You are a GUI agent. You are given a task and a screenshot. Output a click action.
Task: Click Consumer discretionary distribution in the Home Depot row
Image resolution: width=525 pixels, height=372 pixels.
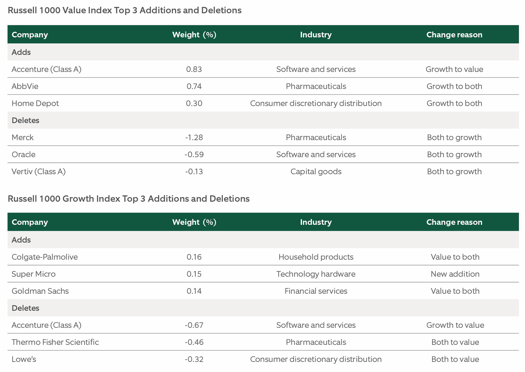coord(316,103)
